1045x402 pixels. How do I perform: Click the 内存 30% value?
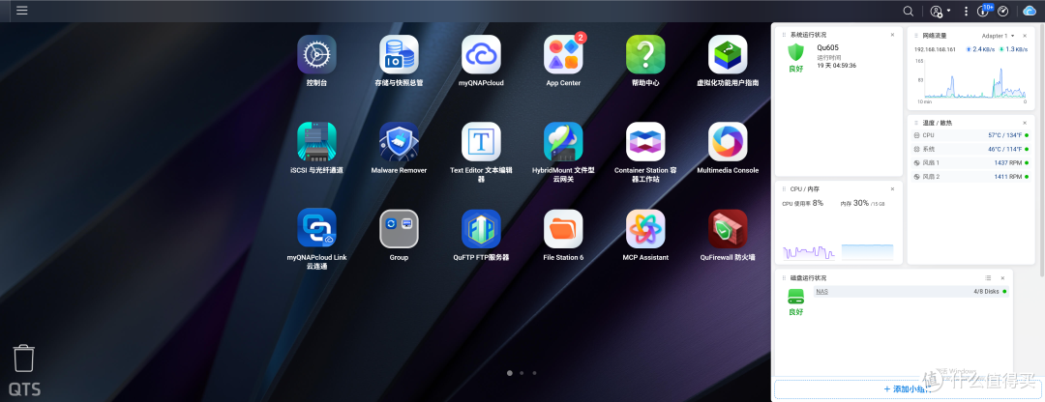(862, 203)
